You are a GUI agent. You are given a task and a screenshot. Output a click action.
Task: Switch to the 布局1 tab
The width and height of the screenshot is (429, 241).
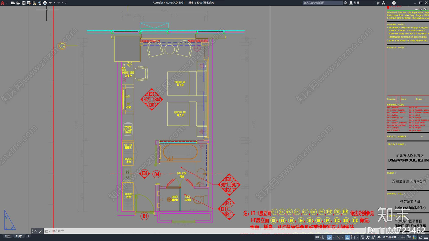coord(19,236)
